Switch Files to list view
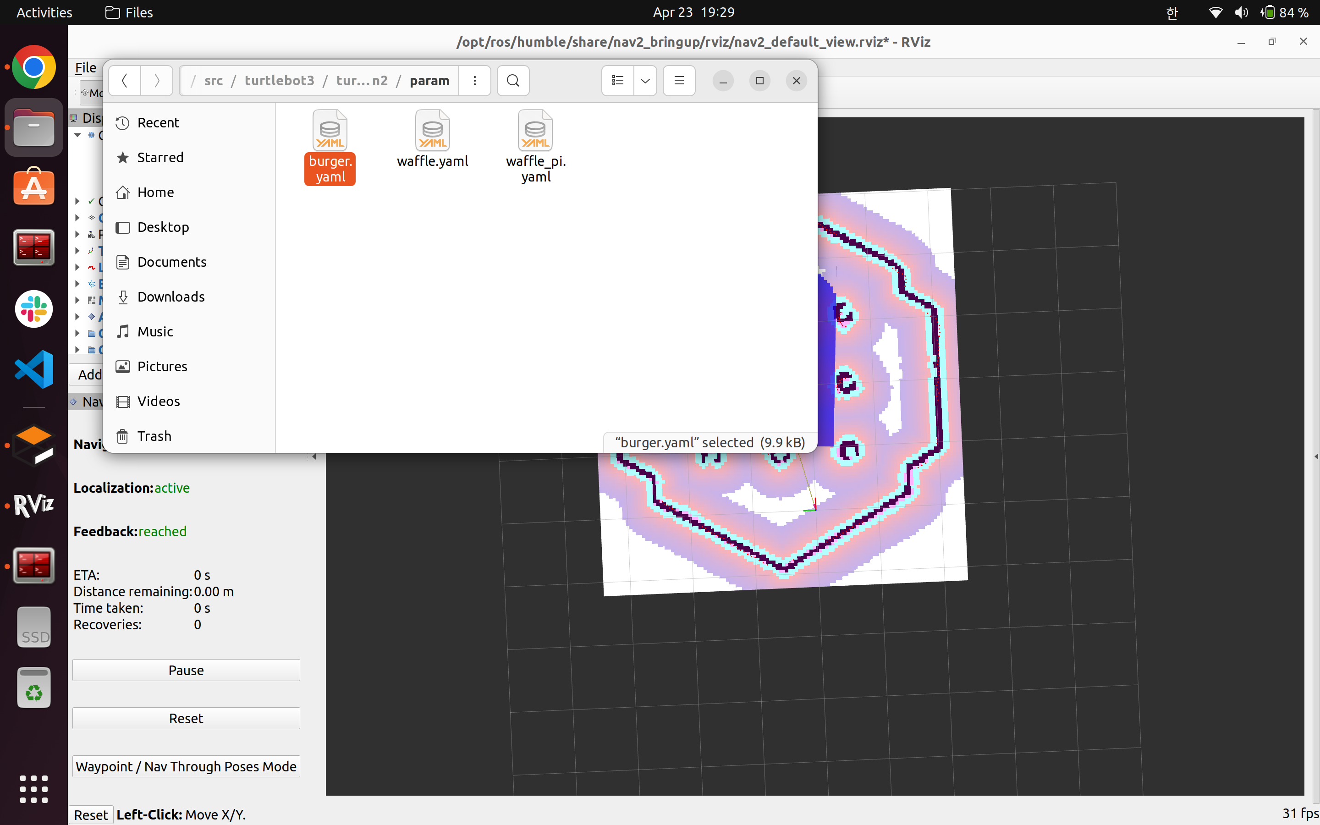This screenshot has height=825, width=1320. [617, 81]
